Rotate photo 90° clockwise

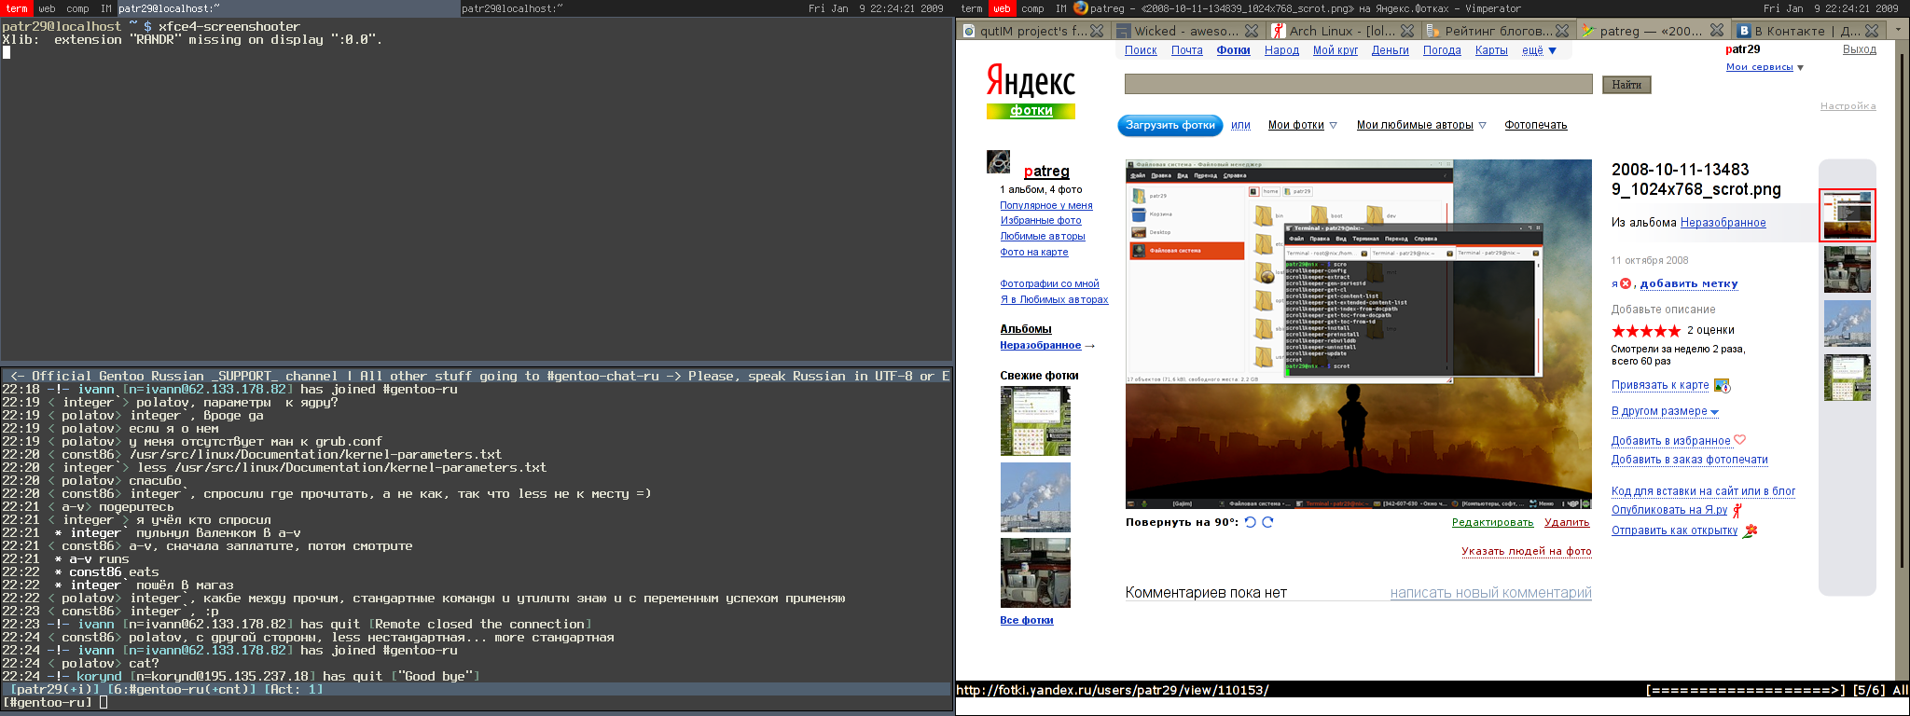[x=1267, y=522]
